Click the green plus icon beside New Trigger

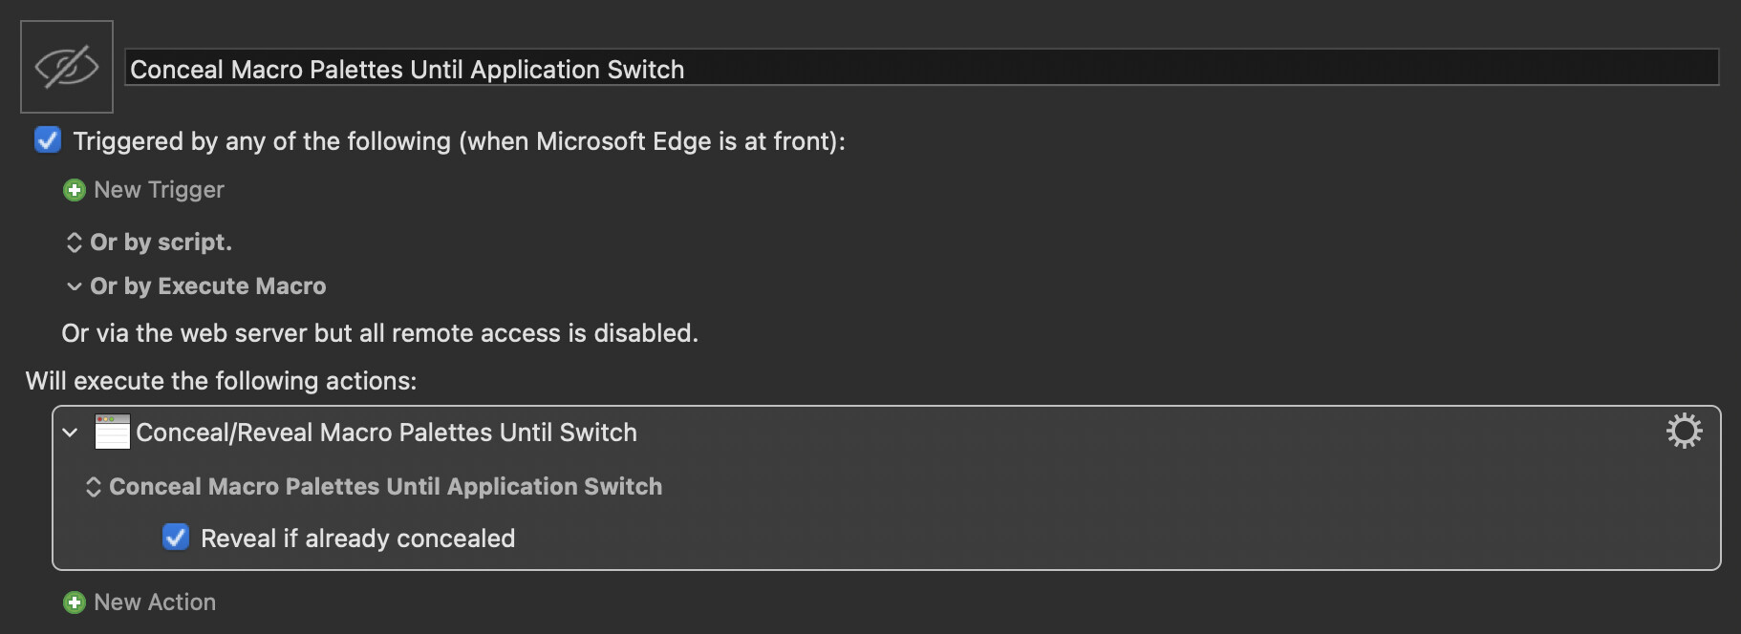75,190
